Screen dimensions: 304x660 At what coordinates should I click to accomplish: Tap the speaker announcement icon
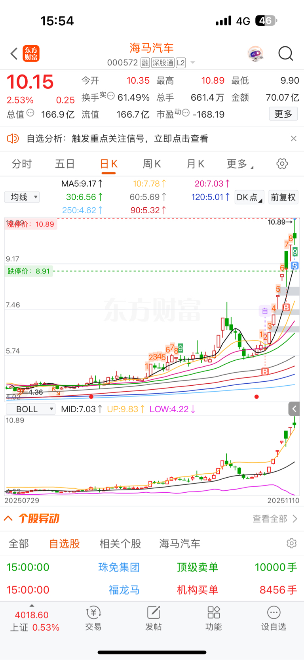click(x=13, y=138)
